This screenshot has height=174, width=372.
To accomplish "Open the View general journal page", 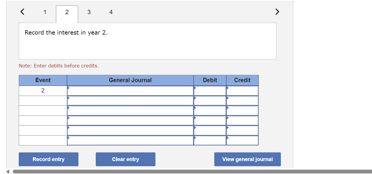I will click(247, 159).
